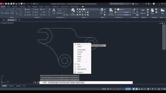The height and width of the screenshot is (93, 166).
Task: Expand the Modify panel
Action: click(x=38, y=17)
